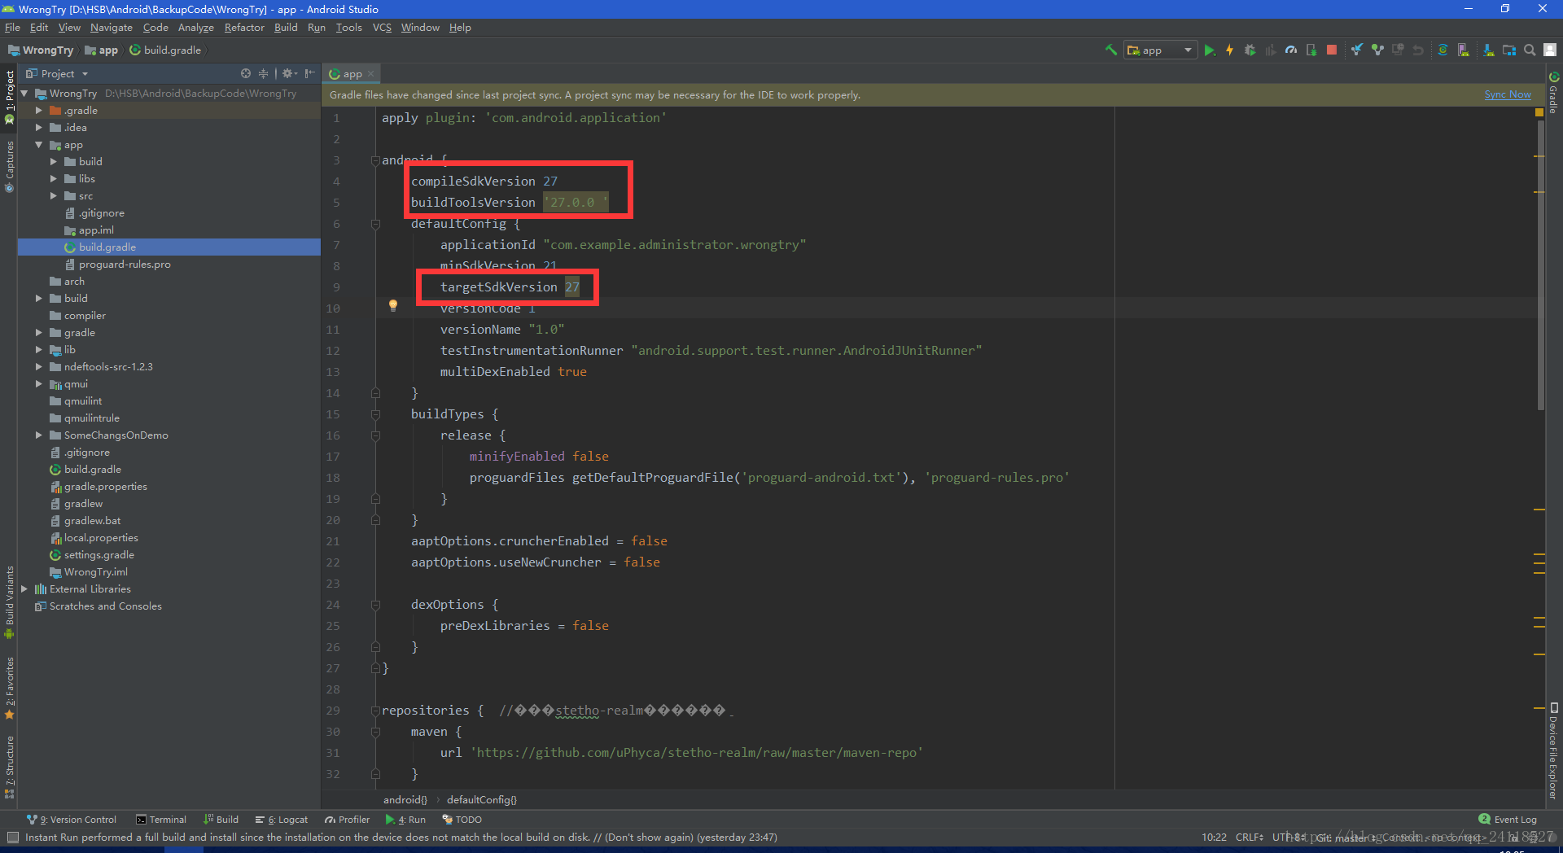Attach debugger to Android process icon
The image size is (1563, 853).
[x=1311, y=50]
